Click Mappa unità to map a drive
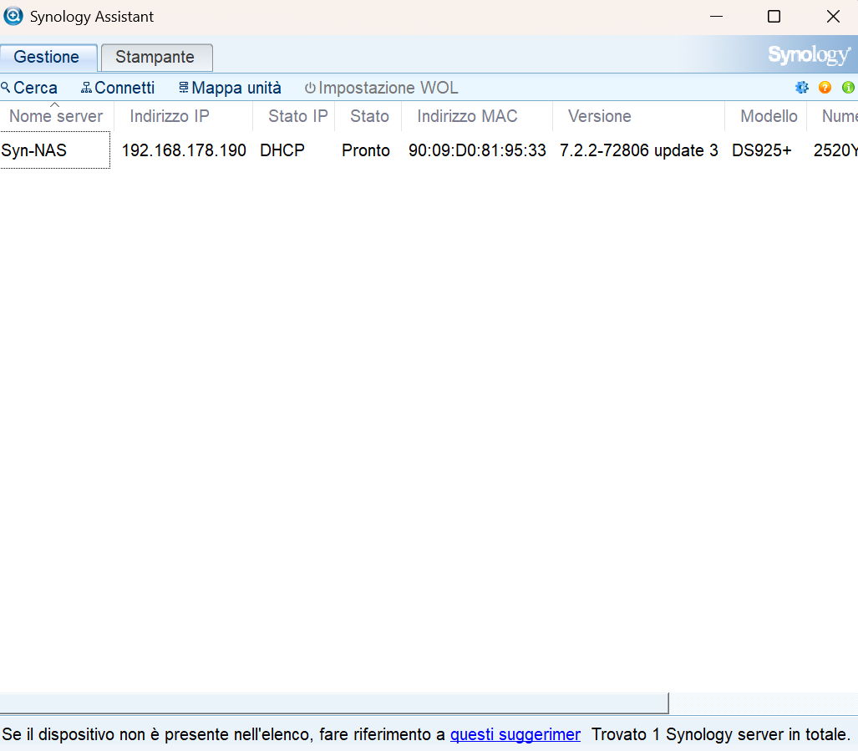The height and width of the screenshot is (751, 858). click(230, 88)
